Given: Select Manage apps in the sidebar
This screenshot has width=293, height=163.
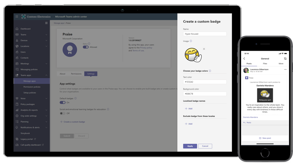Looking at the screenshot, I should coord(32,81).
